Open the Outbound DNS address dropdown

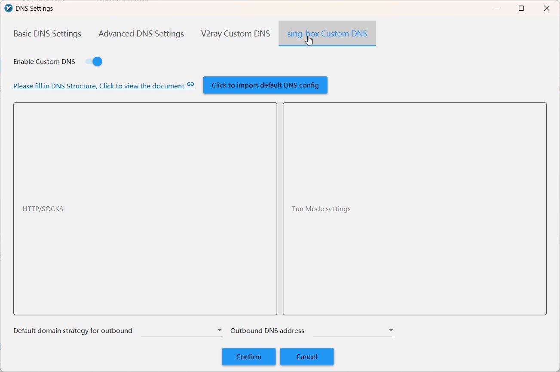353,330
